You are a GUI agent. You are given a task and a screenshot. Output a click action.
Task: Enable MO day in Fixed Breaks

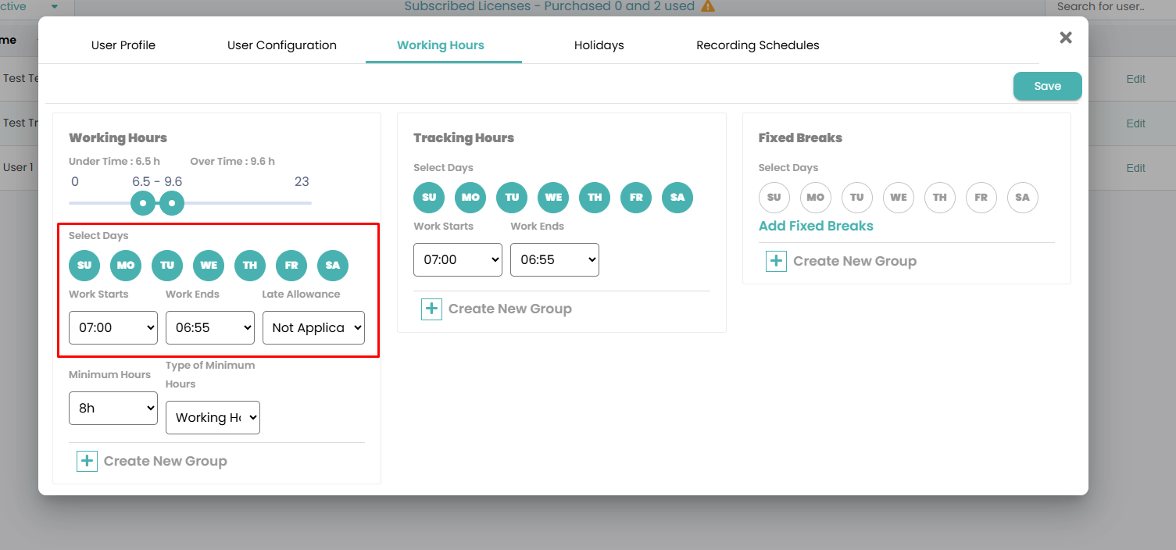click(816, 197)
